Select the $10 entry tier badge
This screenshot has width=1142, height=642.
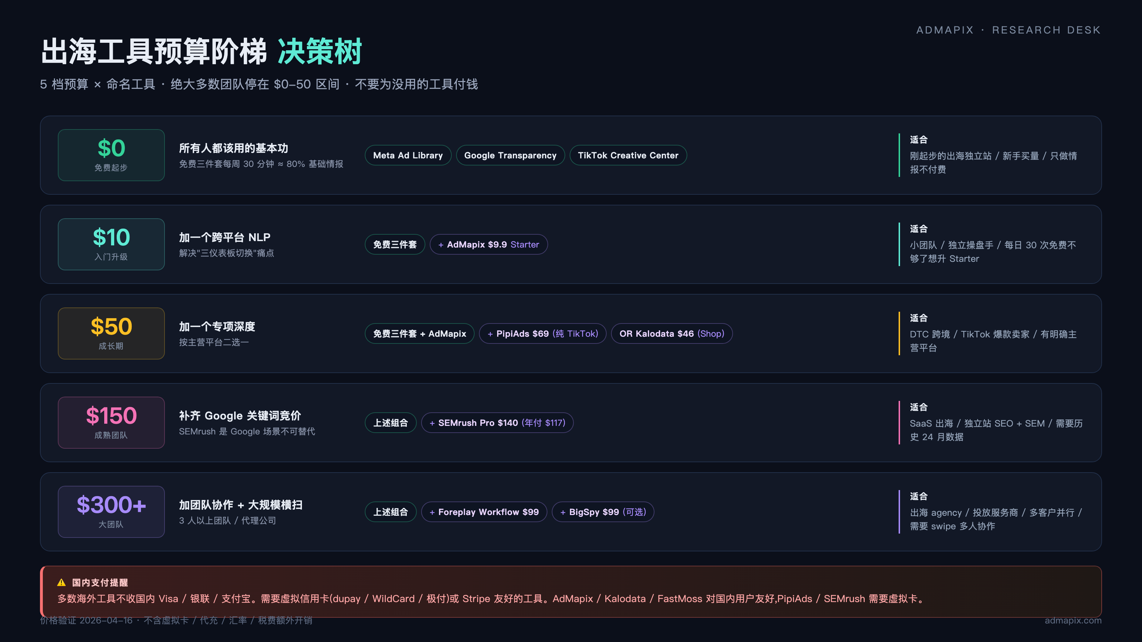111,244
